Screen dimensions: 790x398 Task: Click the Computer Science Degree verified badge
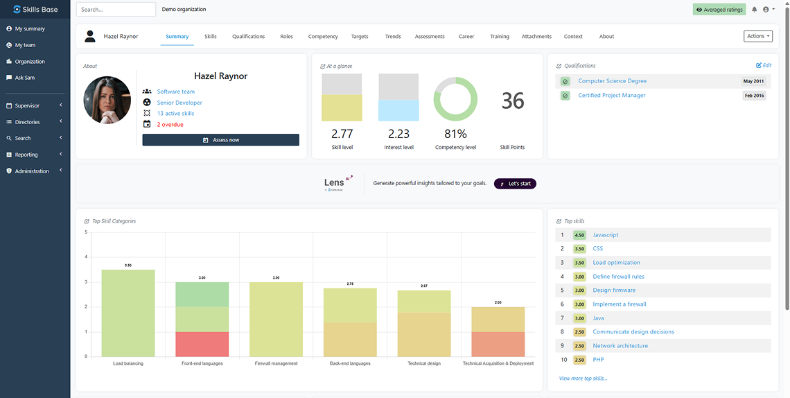[565, 81]
